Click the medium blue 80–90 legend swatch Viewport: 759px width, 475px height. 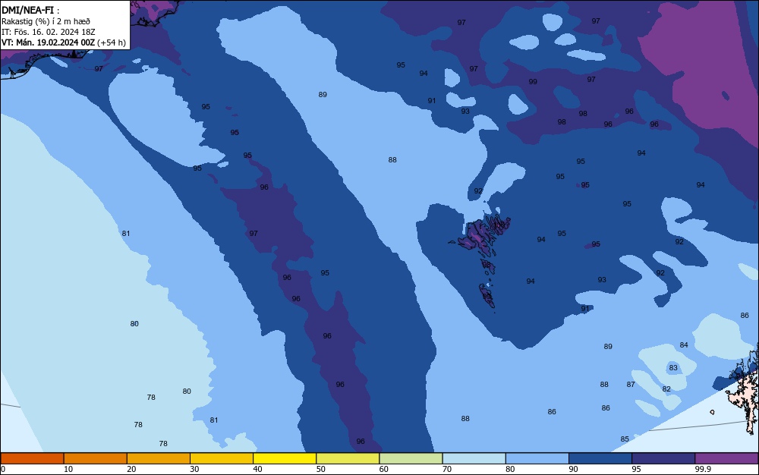click(537, 458)
